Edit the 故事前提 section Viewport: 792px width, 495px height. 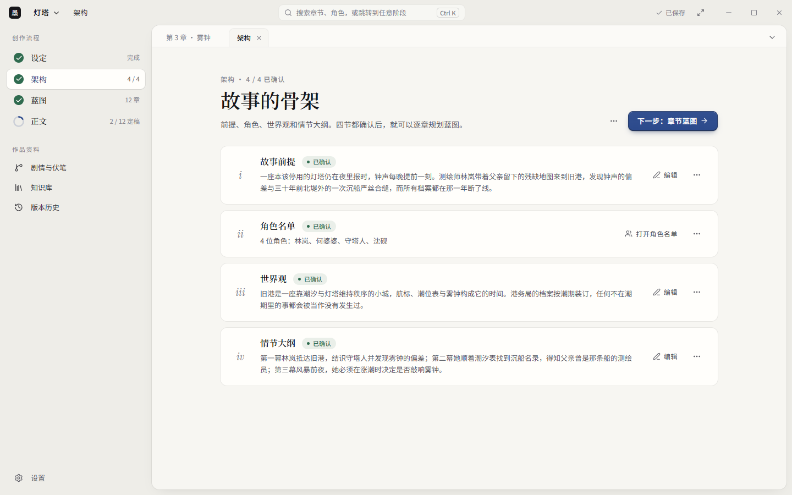pos(665,175)
